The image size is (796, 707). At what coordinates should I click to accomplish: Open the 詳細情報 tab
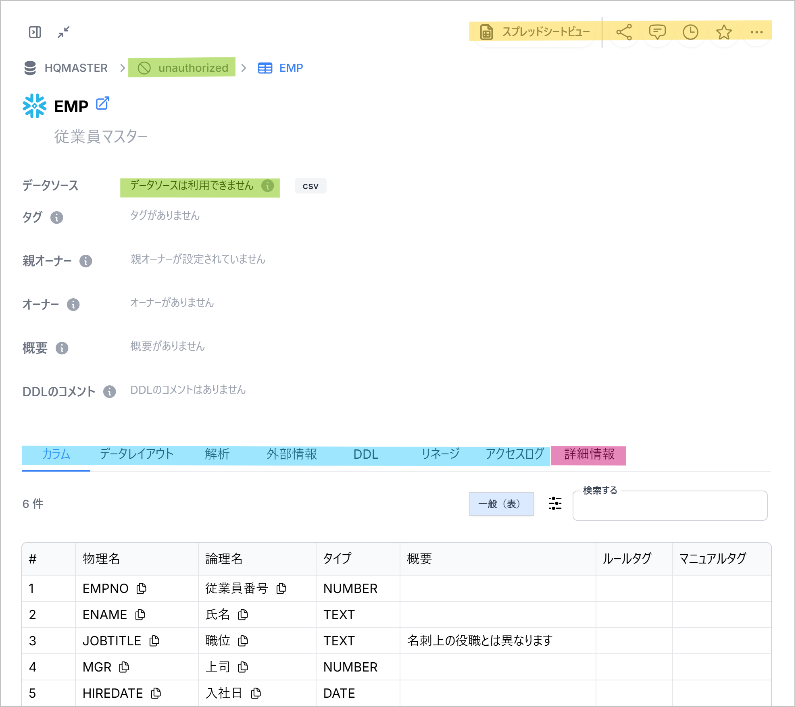589,455
